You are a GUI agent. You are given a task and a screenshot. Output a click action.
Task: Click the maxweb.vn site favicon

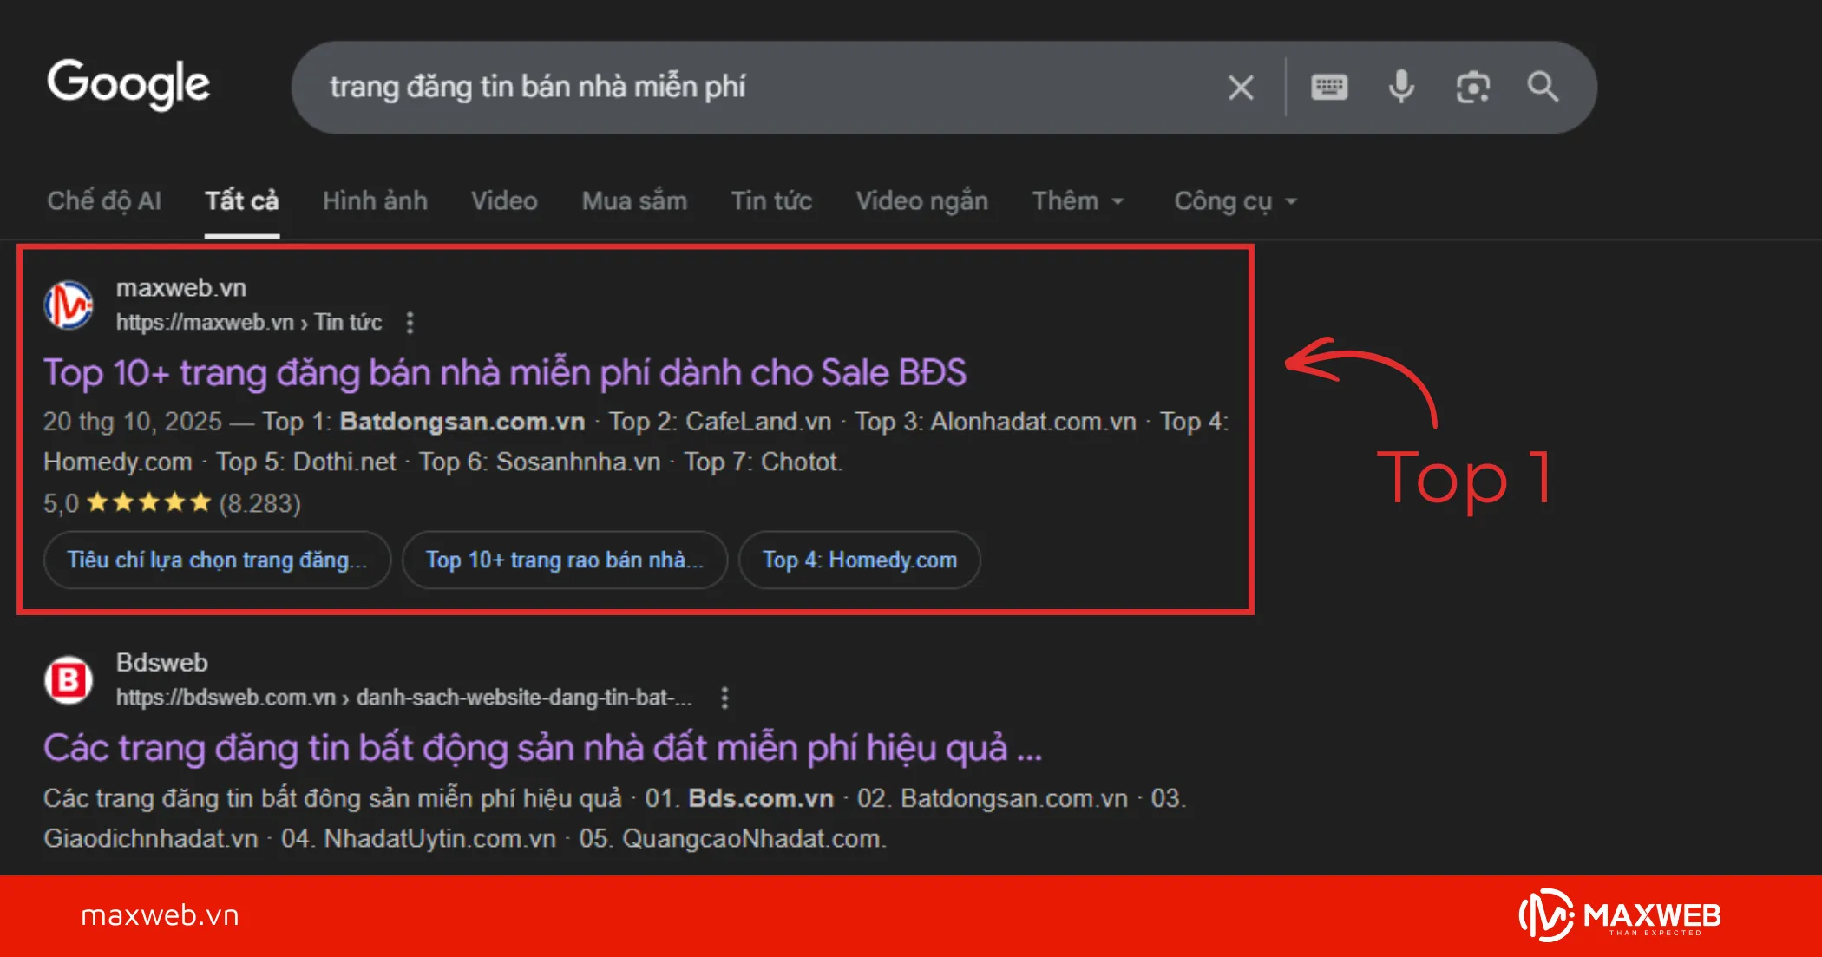pos(69,305)
